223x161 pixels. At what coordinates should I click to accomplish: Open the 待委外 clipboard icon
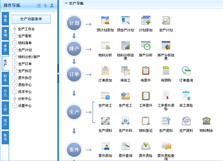(x=146, y=71)
